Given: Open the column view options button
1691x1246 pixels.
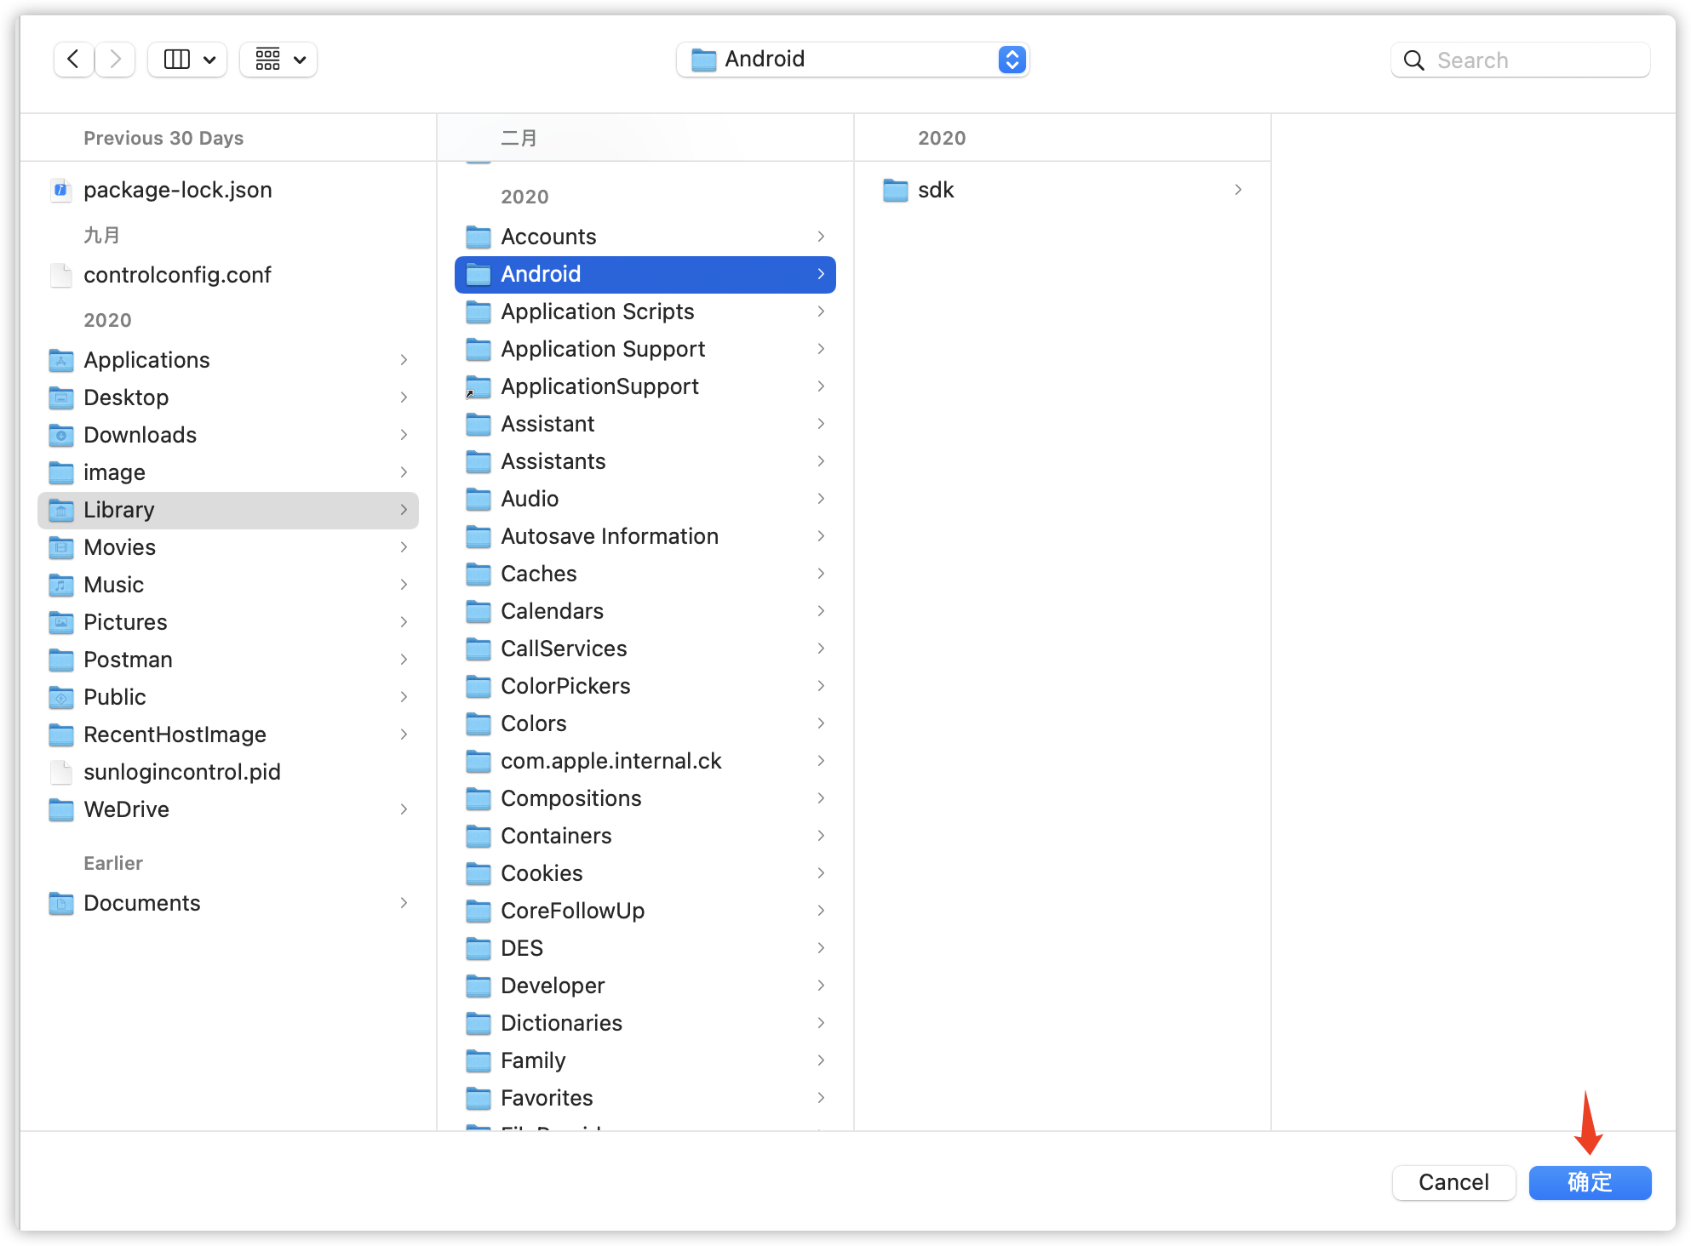Looking at the screenshot, I should (x=187, y=60).
